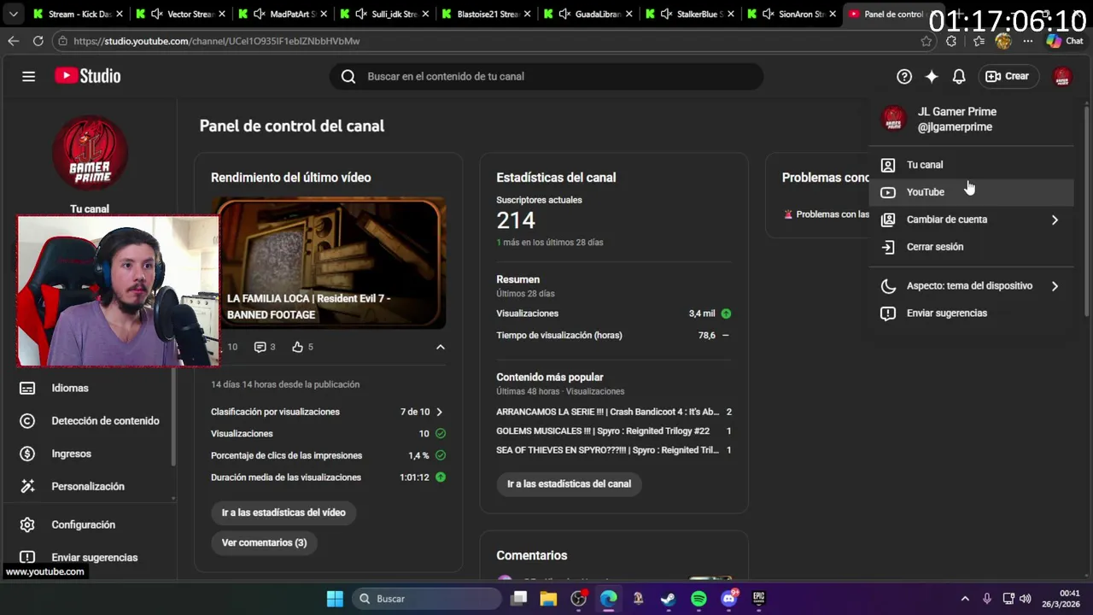Expand chevron next to Cambiar de cuenta
Viewport: 1093px width, 615px height.
[x=1055, y=220]
